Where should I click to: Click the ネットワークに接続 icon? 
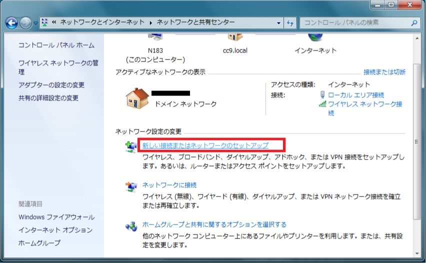(131, 187)
